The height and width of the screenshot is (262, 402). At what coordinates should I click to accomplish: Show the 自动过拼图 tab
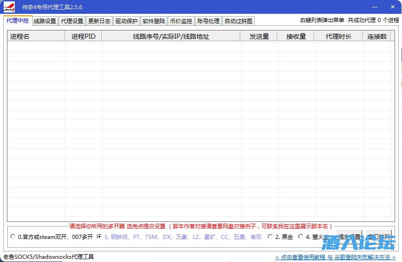tap(238, 21)
